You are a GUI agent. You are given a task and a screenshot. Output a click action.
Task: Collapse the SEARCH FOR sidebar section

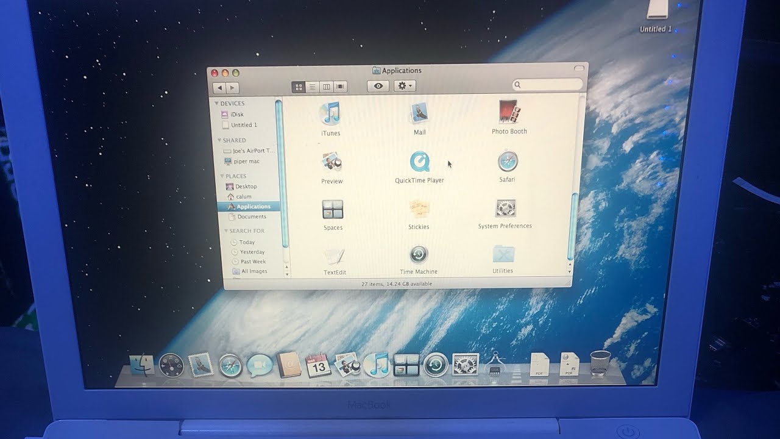pos(225,231)
